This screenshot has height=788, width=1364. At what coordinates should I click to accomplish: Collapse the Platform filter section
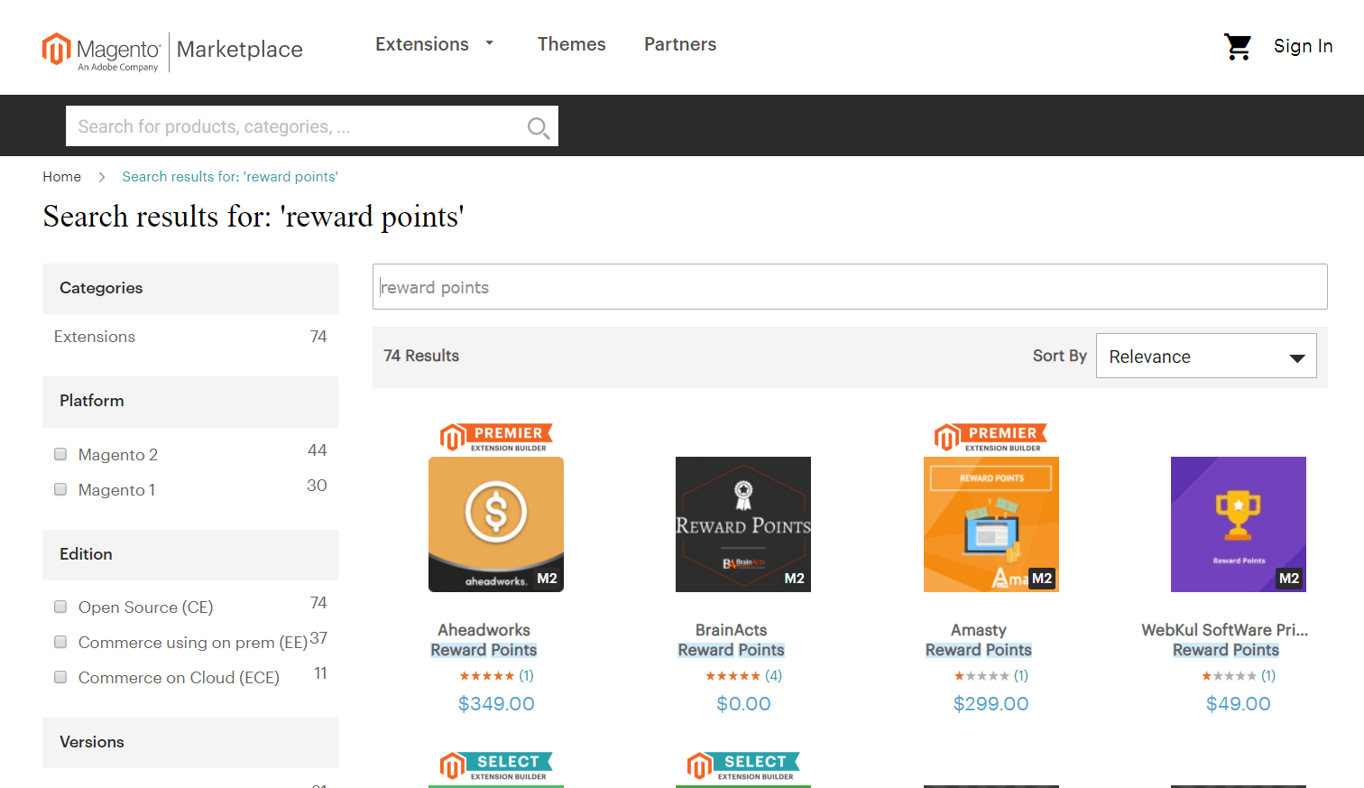[190, 402]
